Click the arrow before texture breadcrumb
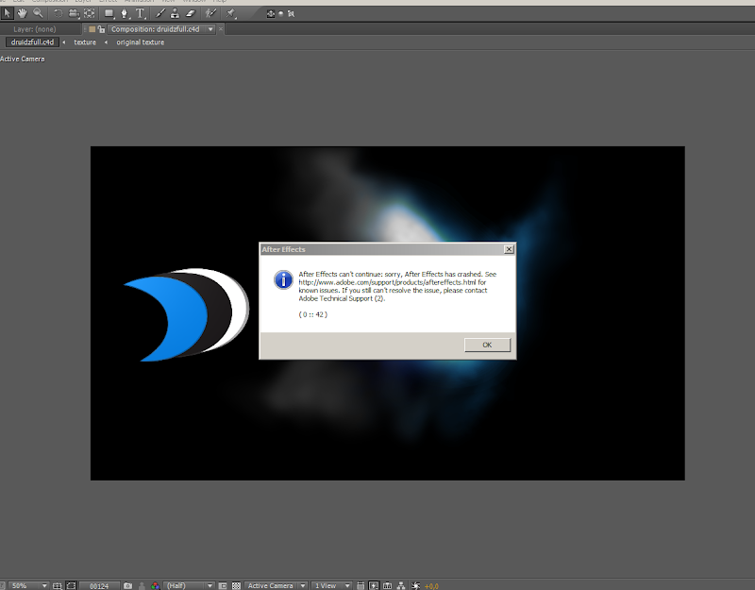 [64, 42]
